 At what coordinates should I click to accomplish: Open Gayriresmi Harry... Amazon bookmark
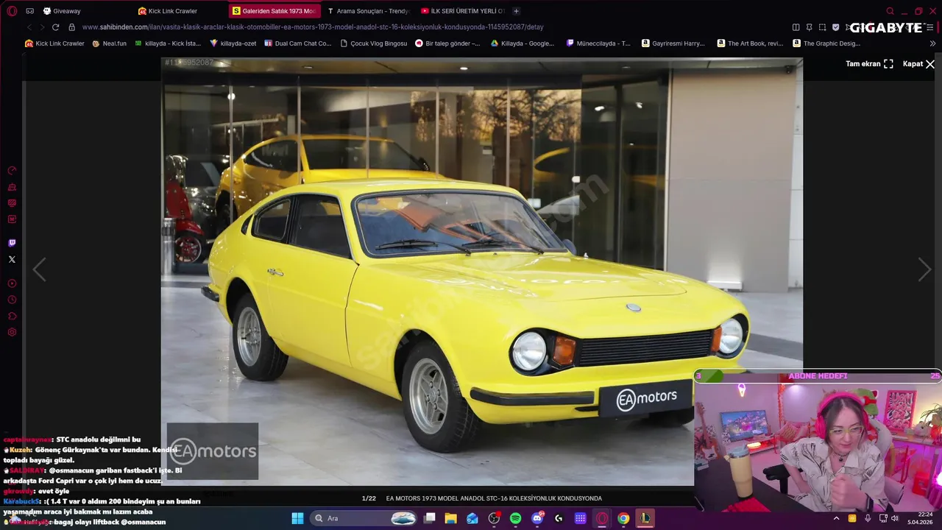pos(673,43)
